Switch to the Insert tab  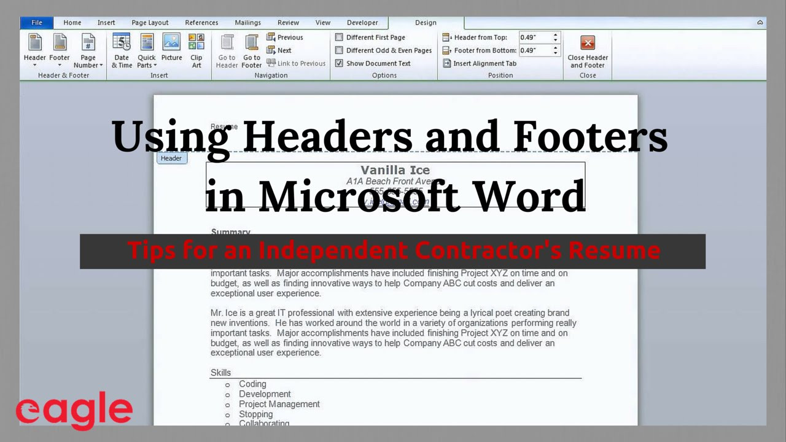click(x=106, y=23)
